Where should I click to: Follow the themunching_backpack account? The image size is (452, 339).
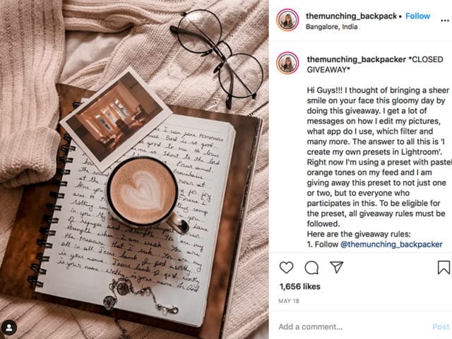point(417,16)
